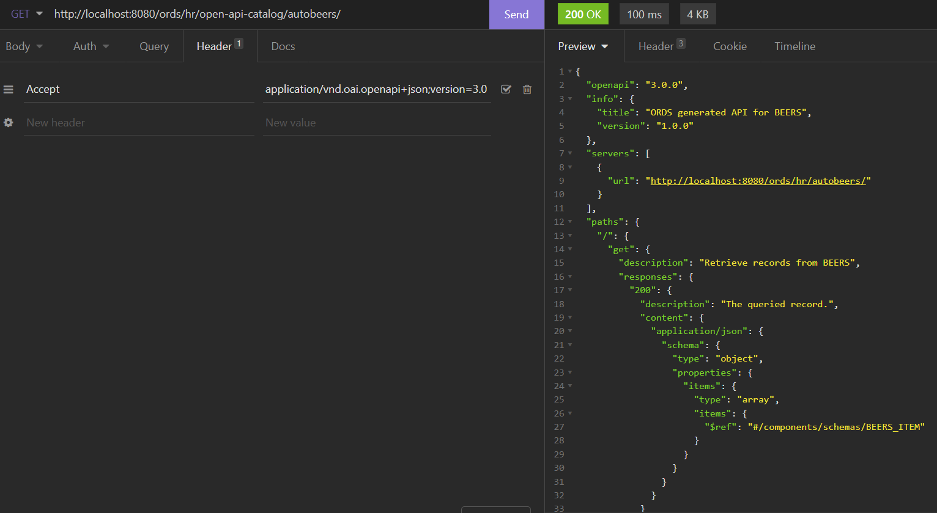Collapse the "servers" array fold arrow
Screen dimensions: 937x513
point(570,153)
